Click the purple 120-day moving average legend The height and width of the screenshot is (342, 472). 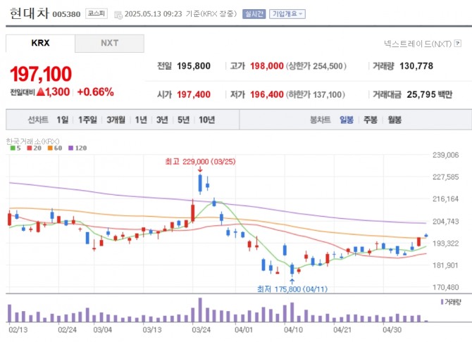coord(77,148)
